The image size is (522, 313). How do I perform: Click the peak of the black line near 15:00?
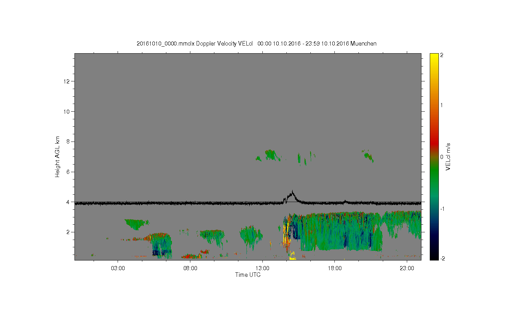coord(293,191)
